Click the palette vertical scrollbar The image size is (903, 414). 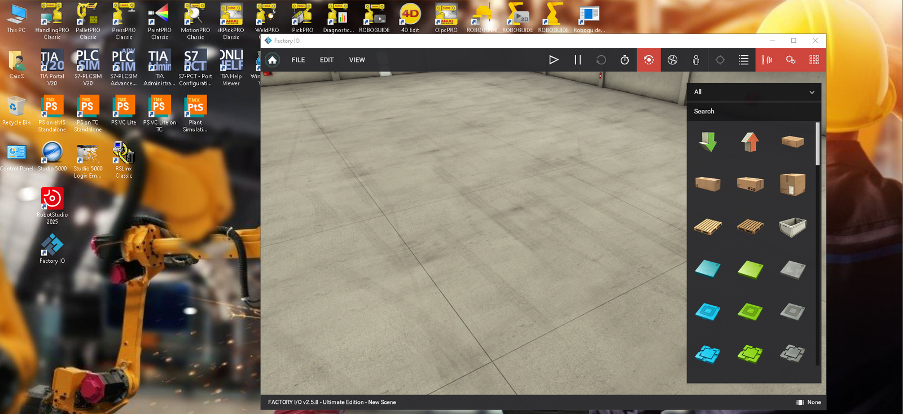(x=818, y=144)
